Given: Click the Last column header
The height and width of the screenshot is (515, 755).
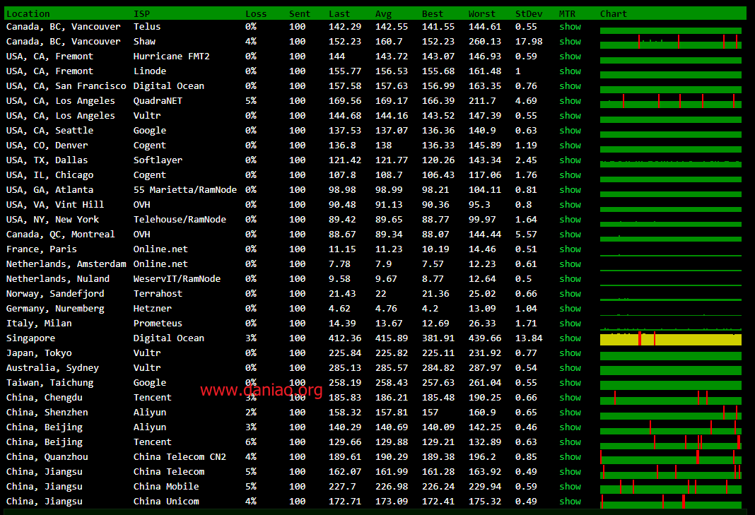Looking at the screenshot, I should click(339, 14).
